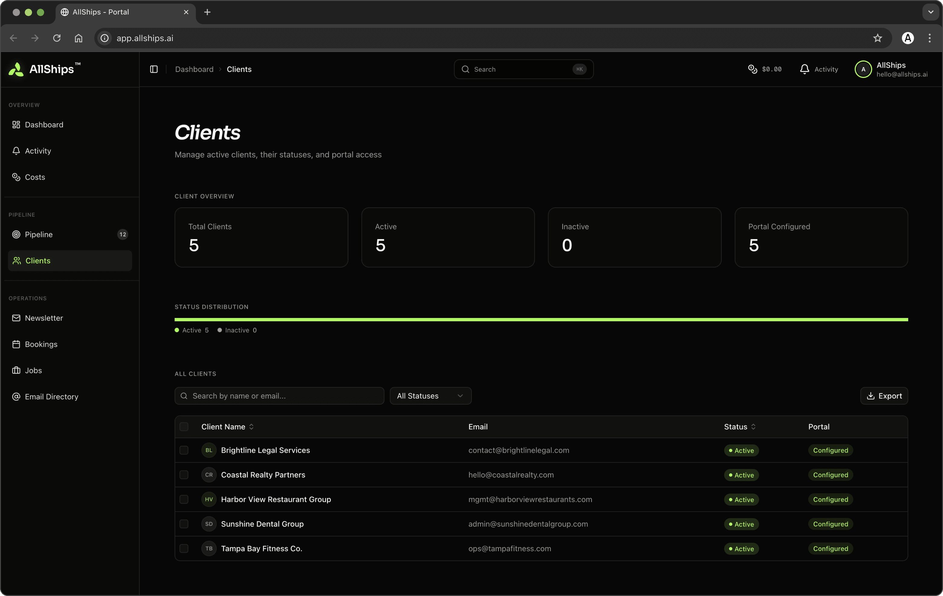The height and width of the screenshot is (596, 943).
Task: Toggle the sidebar collapse icon
Action: tap(154, 69)
